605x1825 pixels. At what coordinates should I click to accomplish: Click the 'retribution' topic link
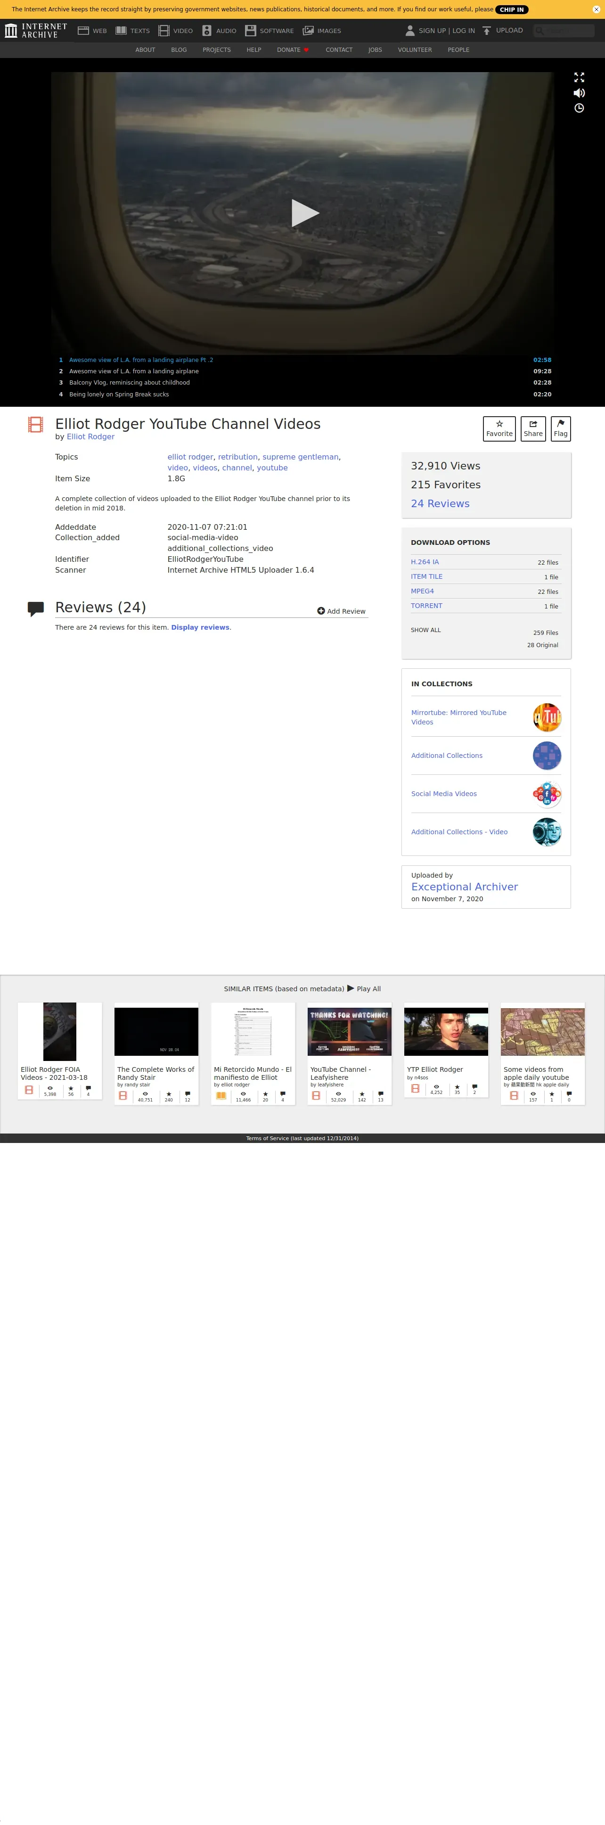(238, 457)
